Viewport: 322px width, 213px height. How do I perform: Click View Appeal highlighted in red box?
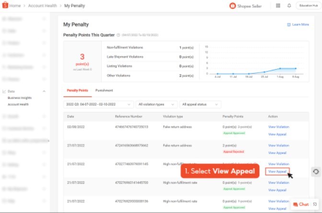click(277, 171)
